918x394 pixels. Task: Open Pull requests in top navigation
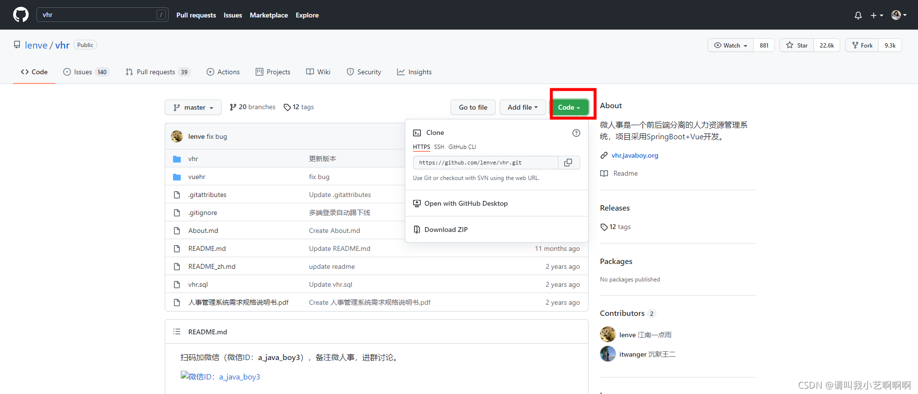pyautogui.click(x=196, y=15)
